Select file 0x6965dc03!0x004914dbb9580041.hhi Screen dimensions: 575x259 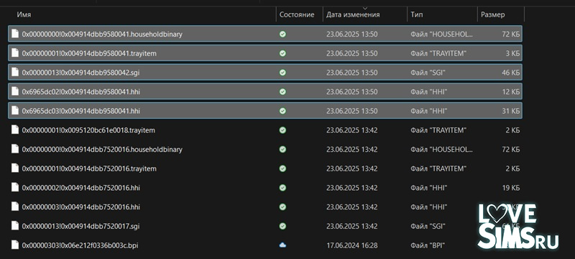265,110
